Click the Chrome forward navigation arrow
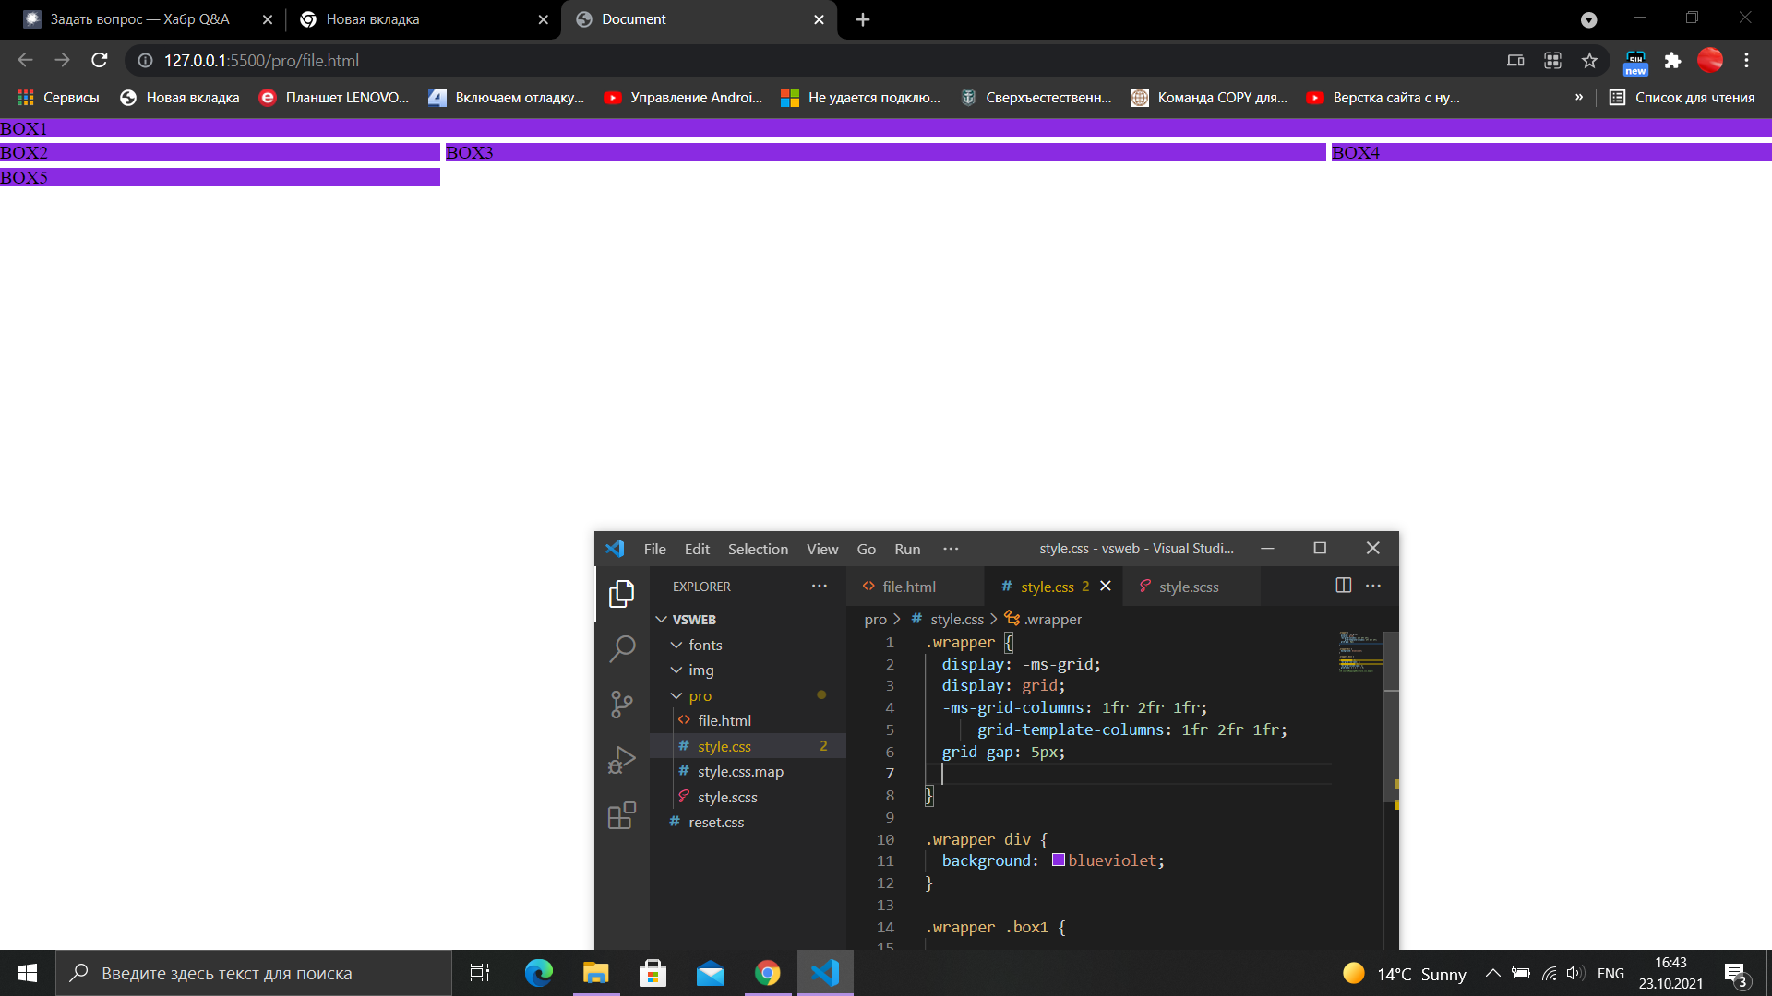Viewport: 1772px width, 996px height. pos(62,60)
